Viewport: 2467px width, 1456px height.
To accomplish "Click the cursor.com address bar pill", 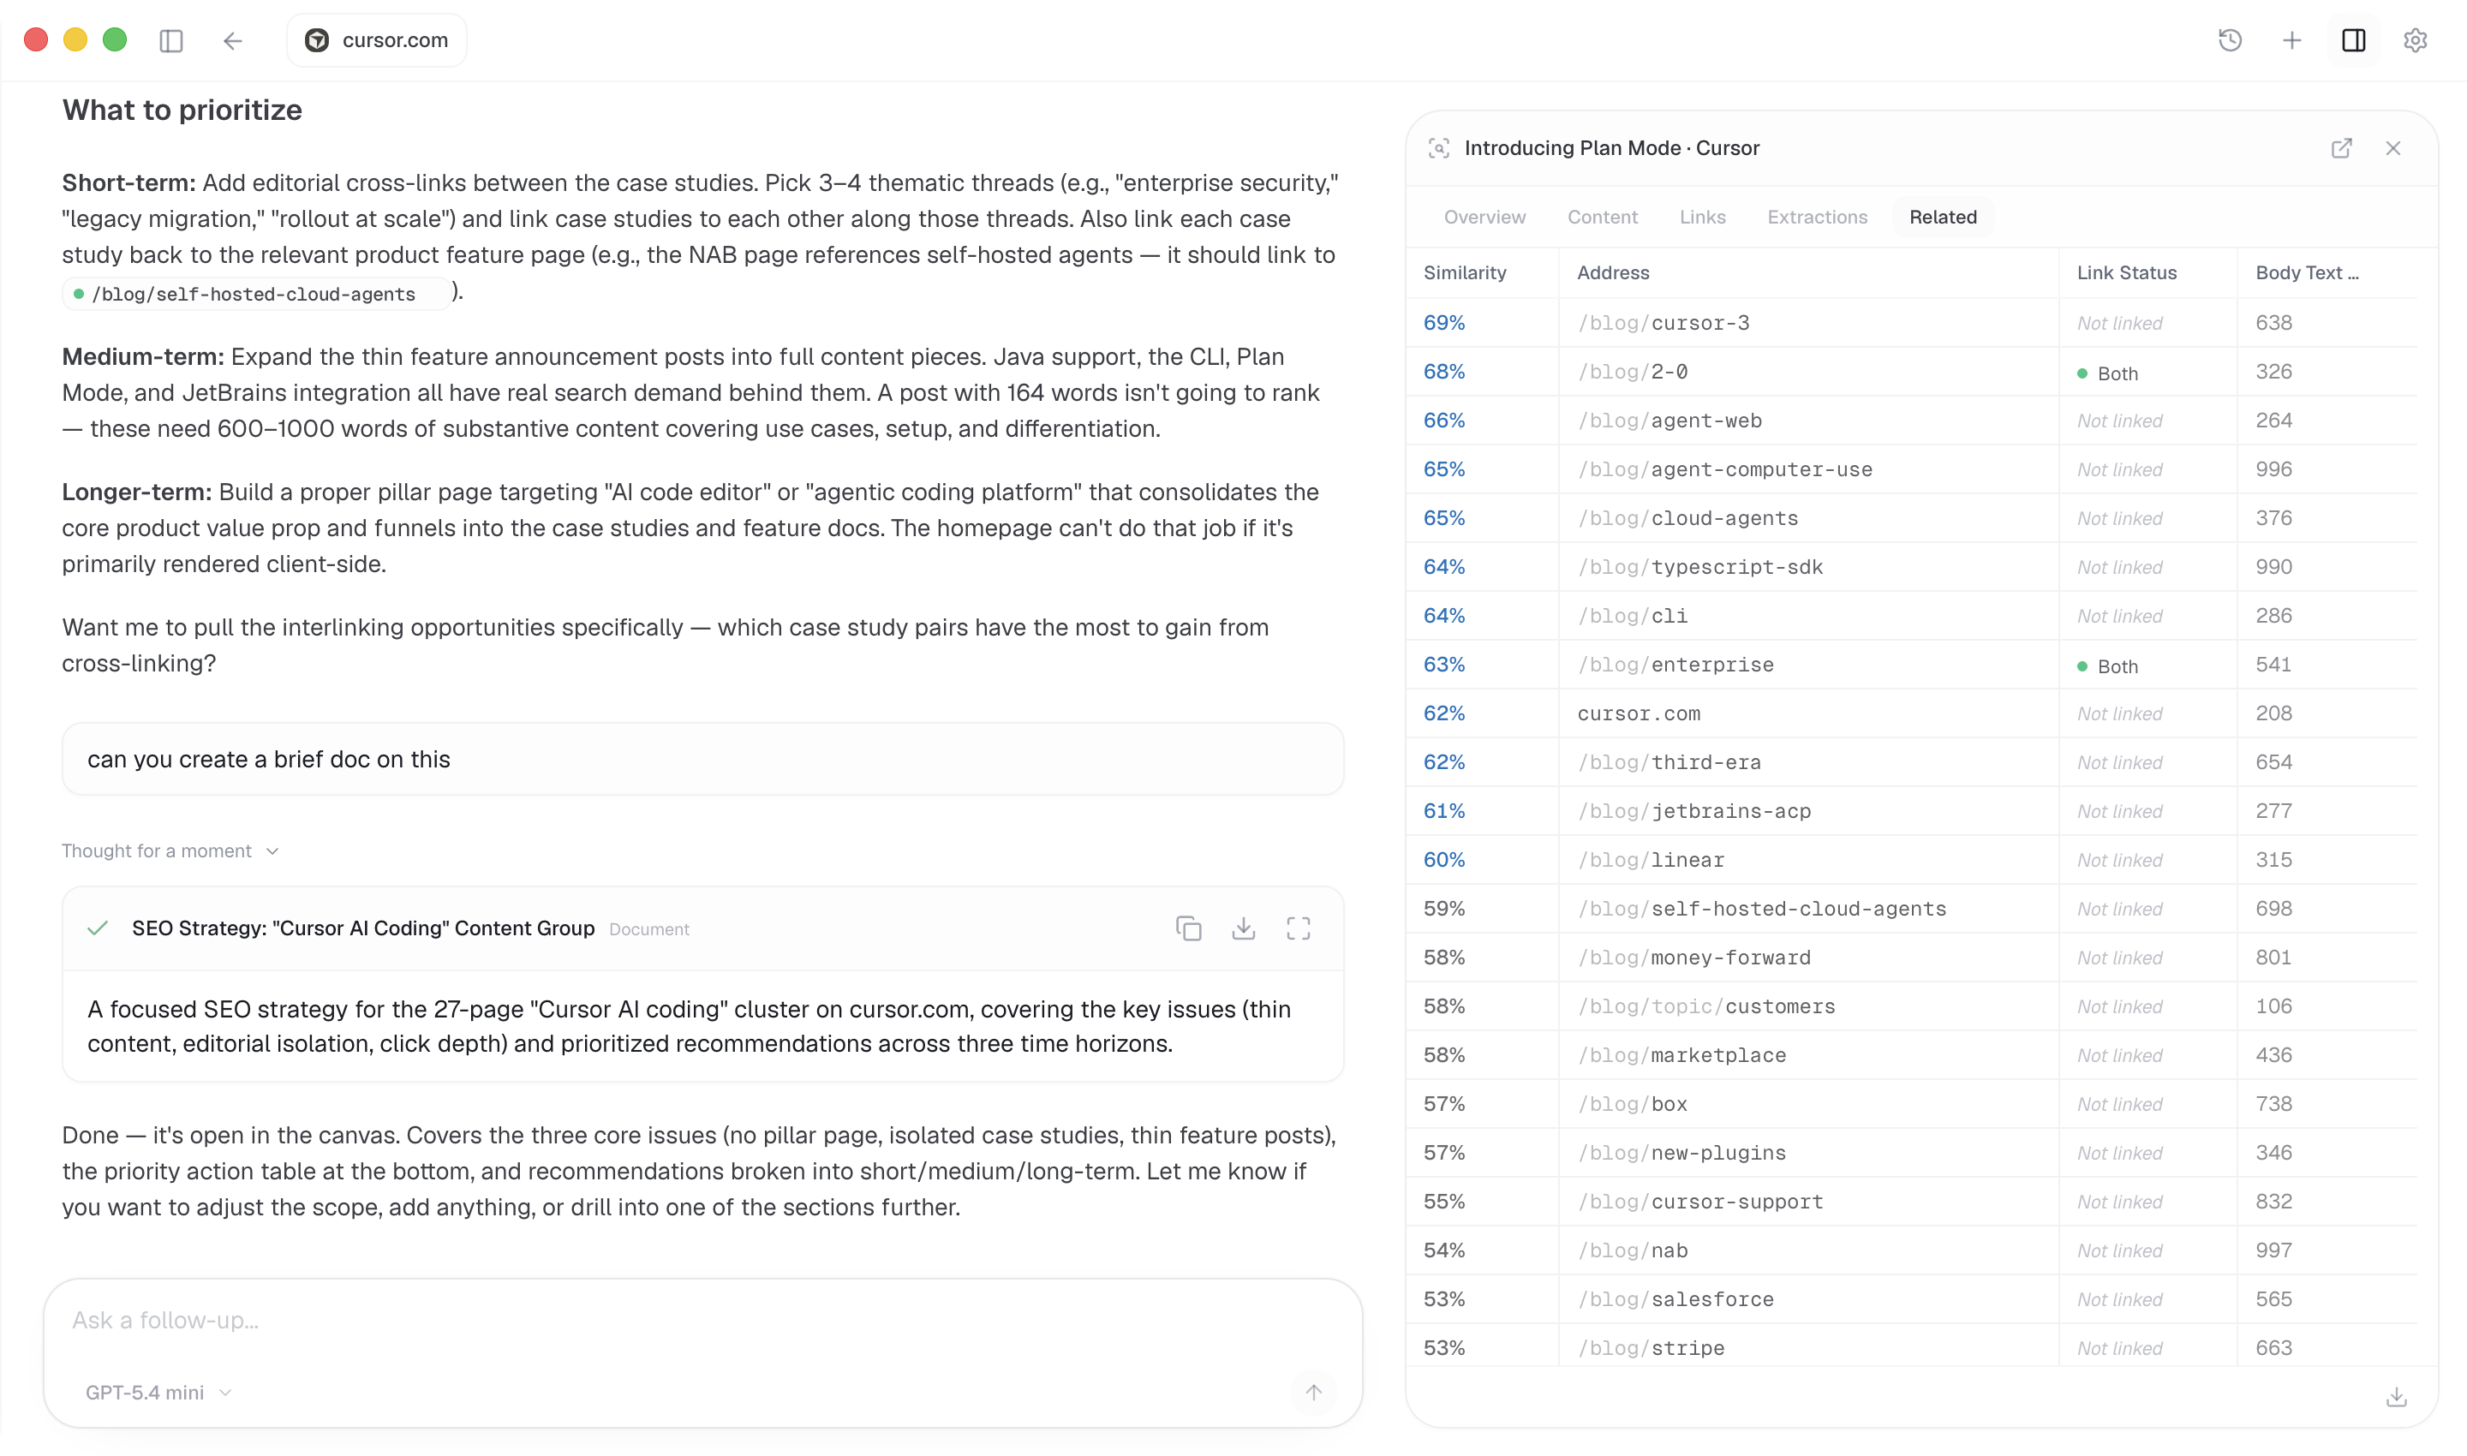I will tap(377, 40).
